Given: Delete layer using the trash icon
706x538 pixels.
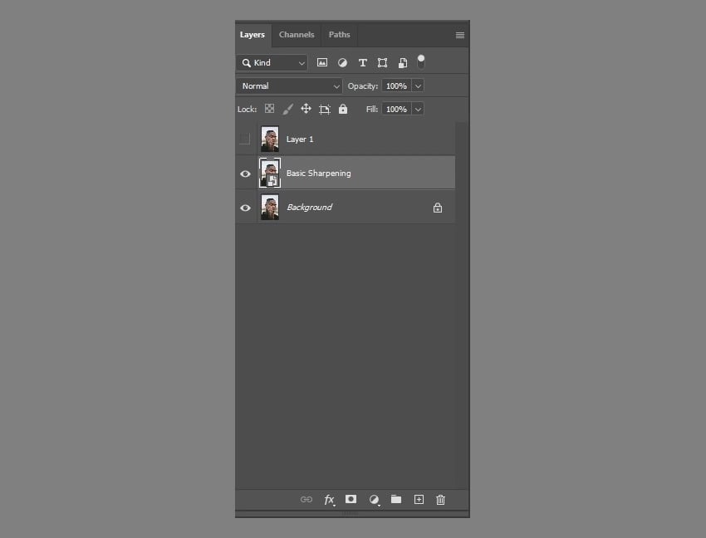Looking at the screenshot, I should click(x=441, y=499).
